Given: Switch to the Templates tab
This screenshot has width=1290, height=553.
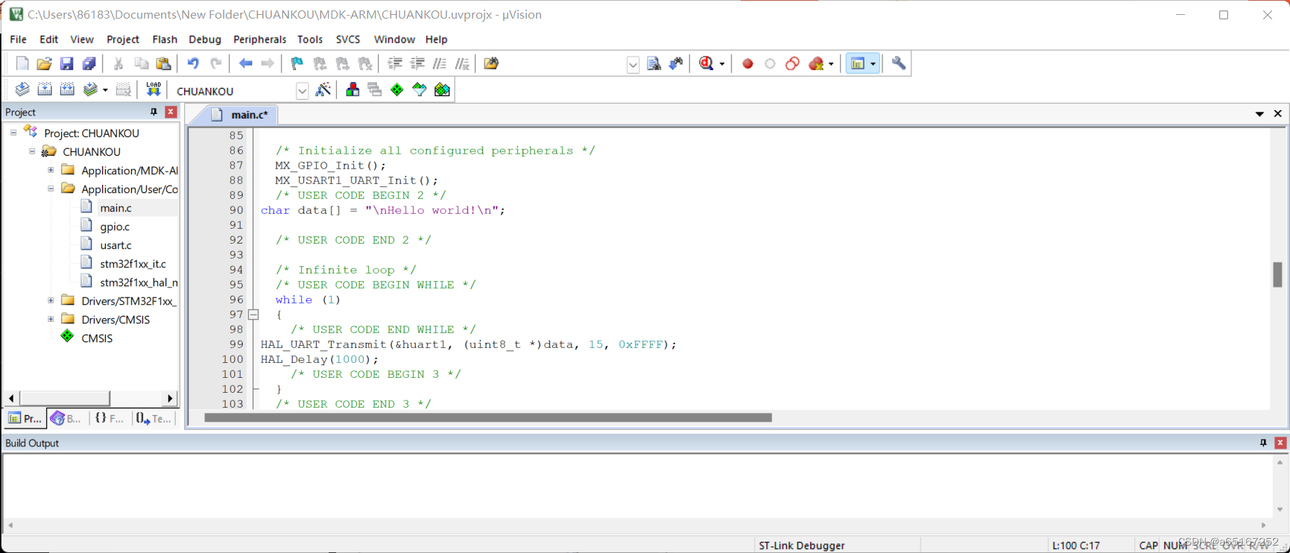Looking at the screenshot, I should coord(153,418).
